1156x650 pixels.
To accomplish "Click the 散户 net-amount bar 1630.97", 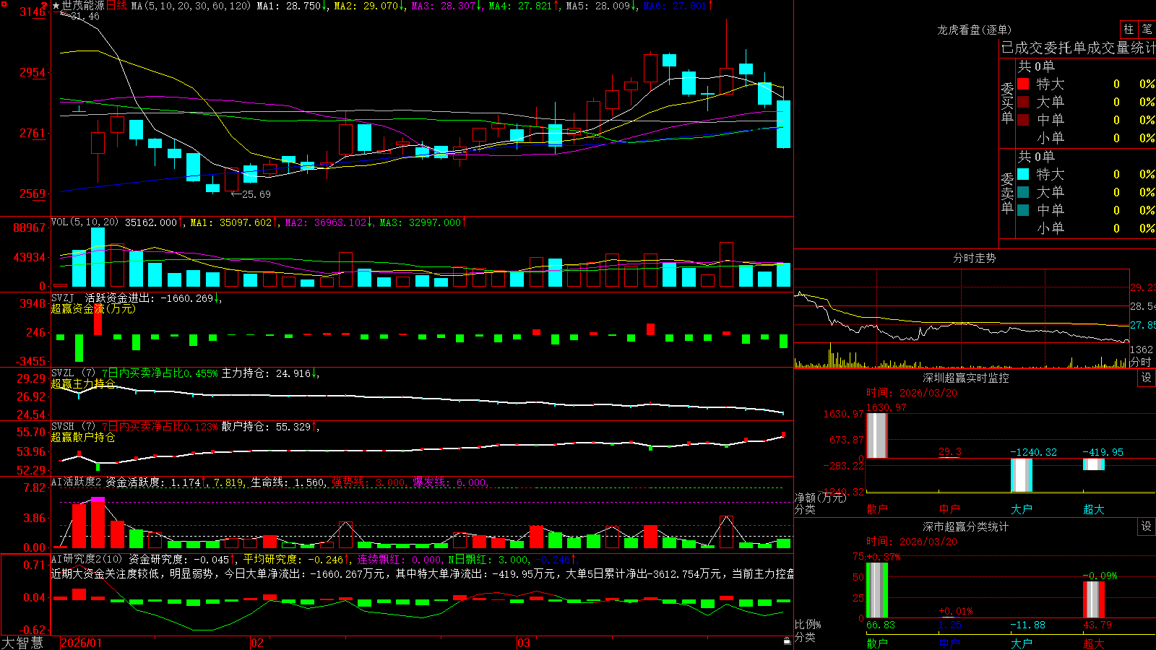I will [876, 435].
